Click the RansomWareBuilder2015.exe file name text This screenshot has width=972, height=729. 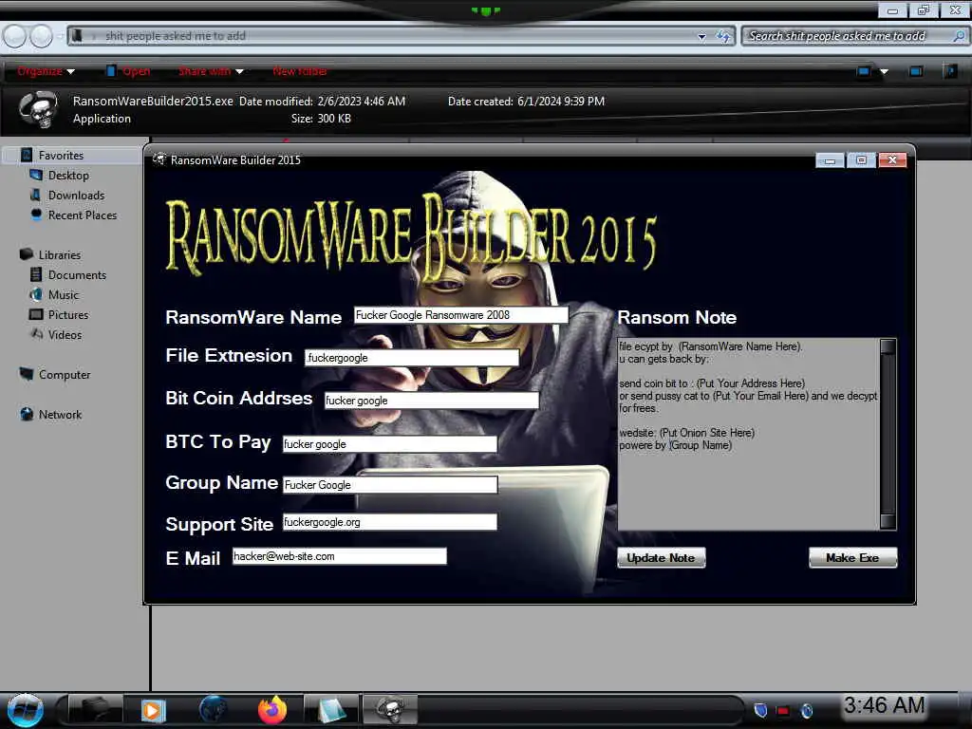pyautogui.click(x=153, y=101)
